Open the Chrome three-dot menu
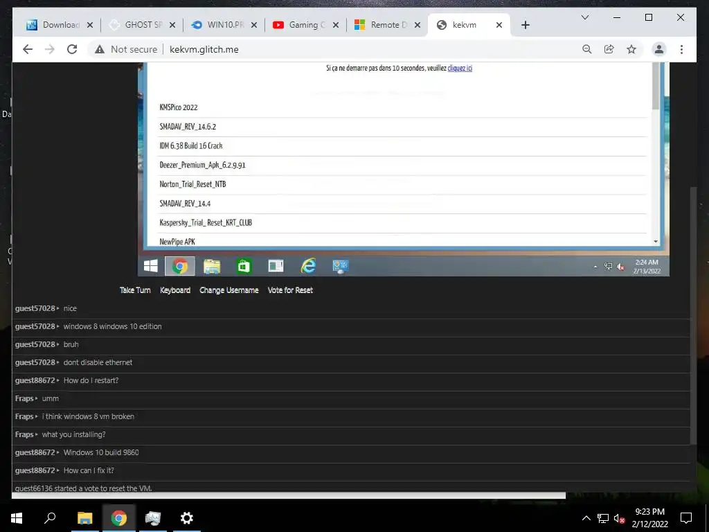The image size is (709, 532). (x=681, y=49)
